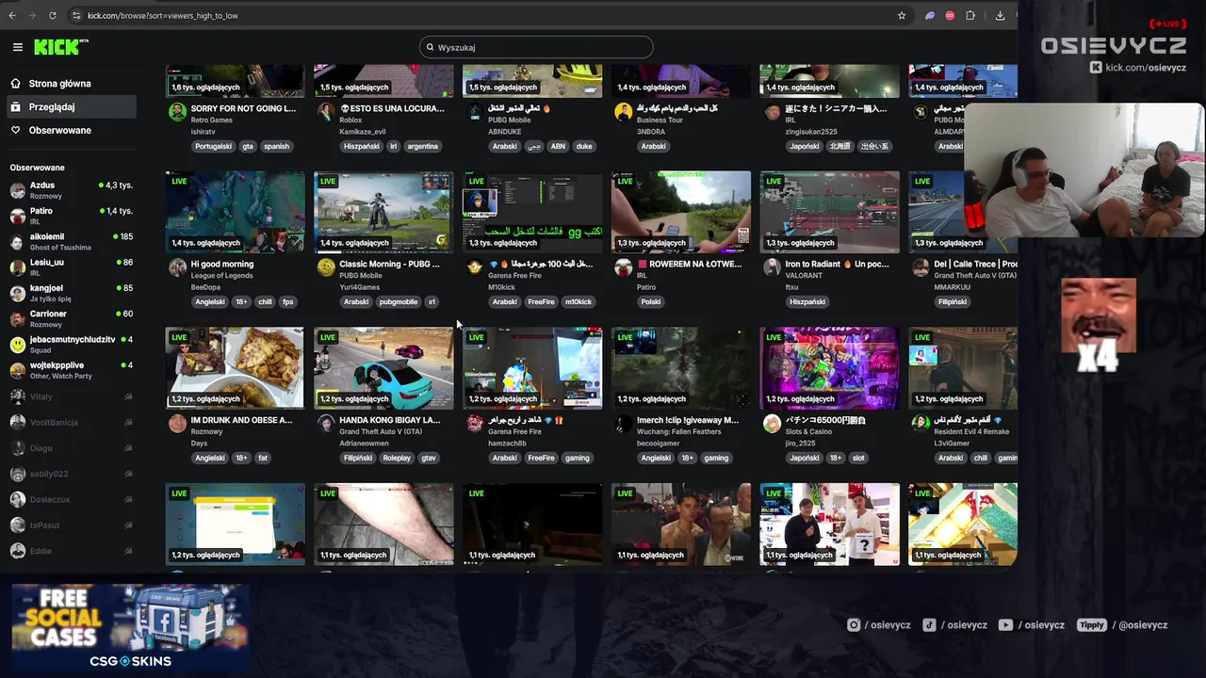This screenshot has width=1206, height=678.
Task: Click ftxu streamer avatar
Action: tap(772, 267)
